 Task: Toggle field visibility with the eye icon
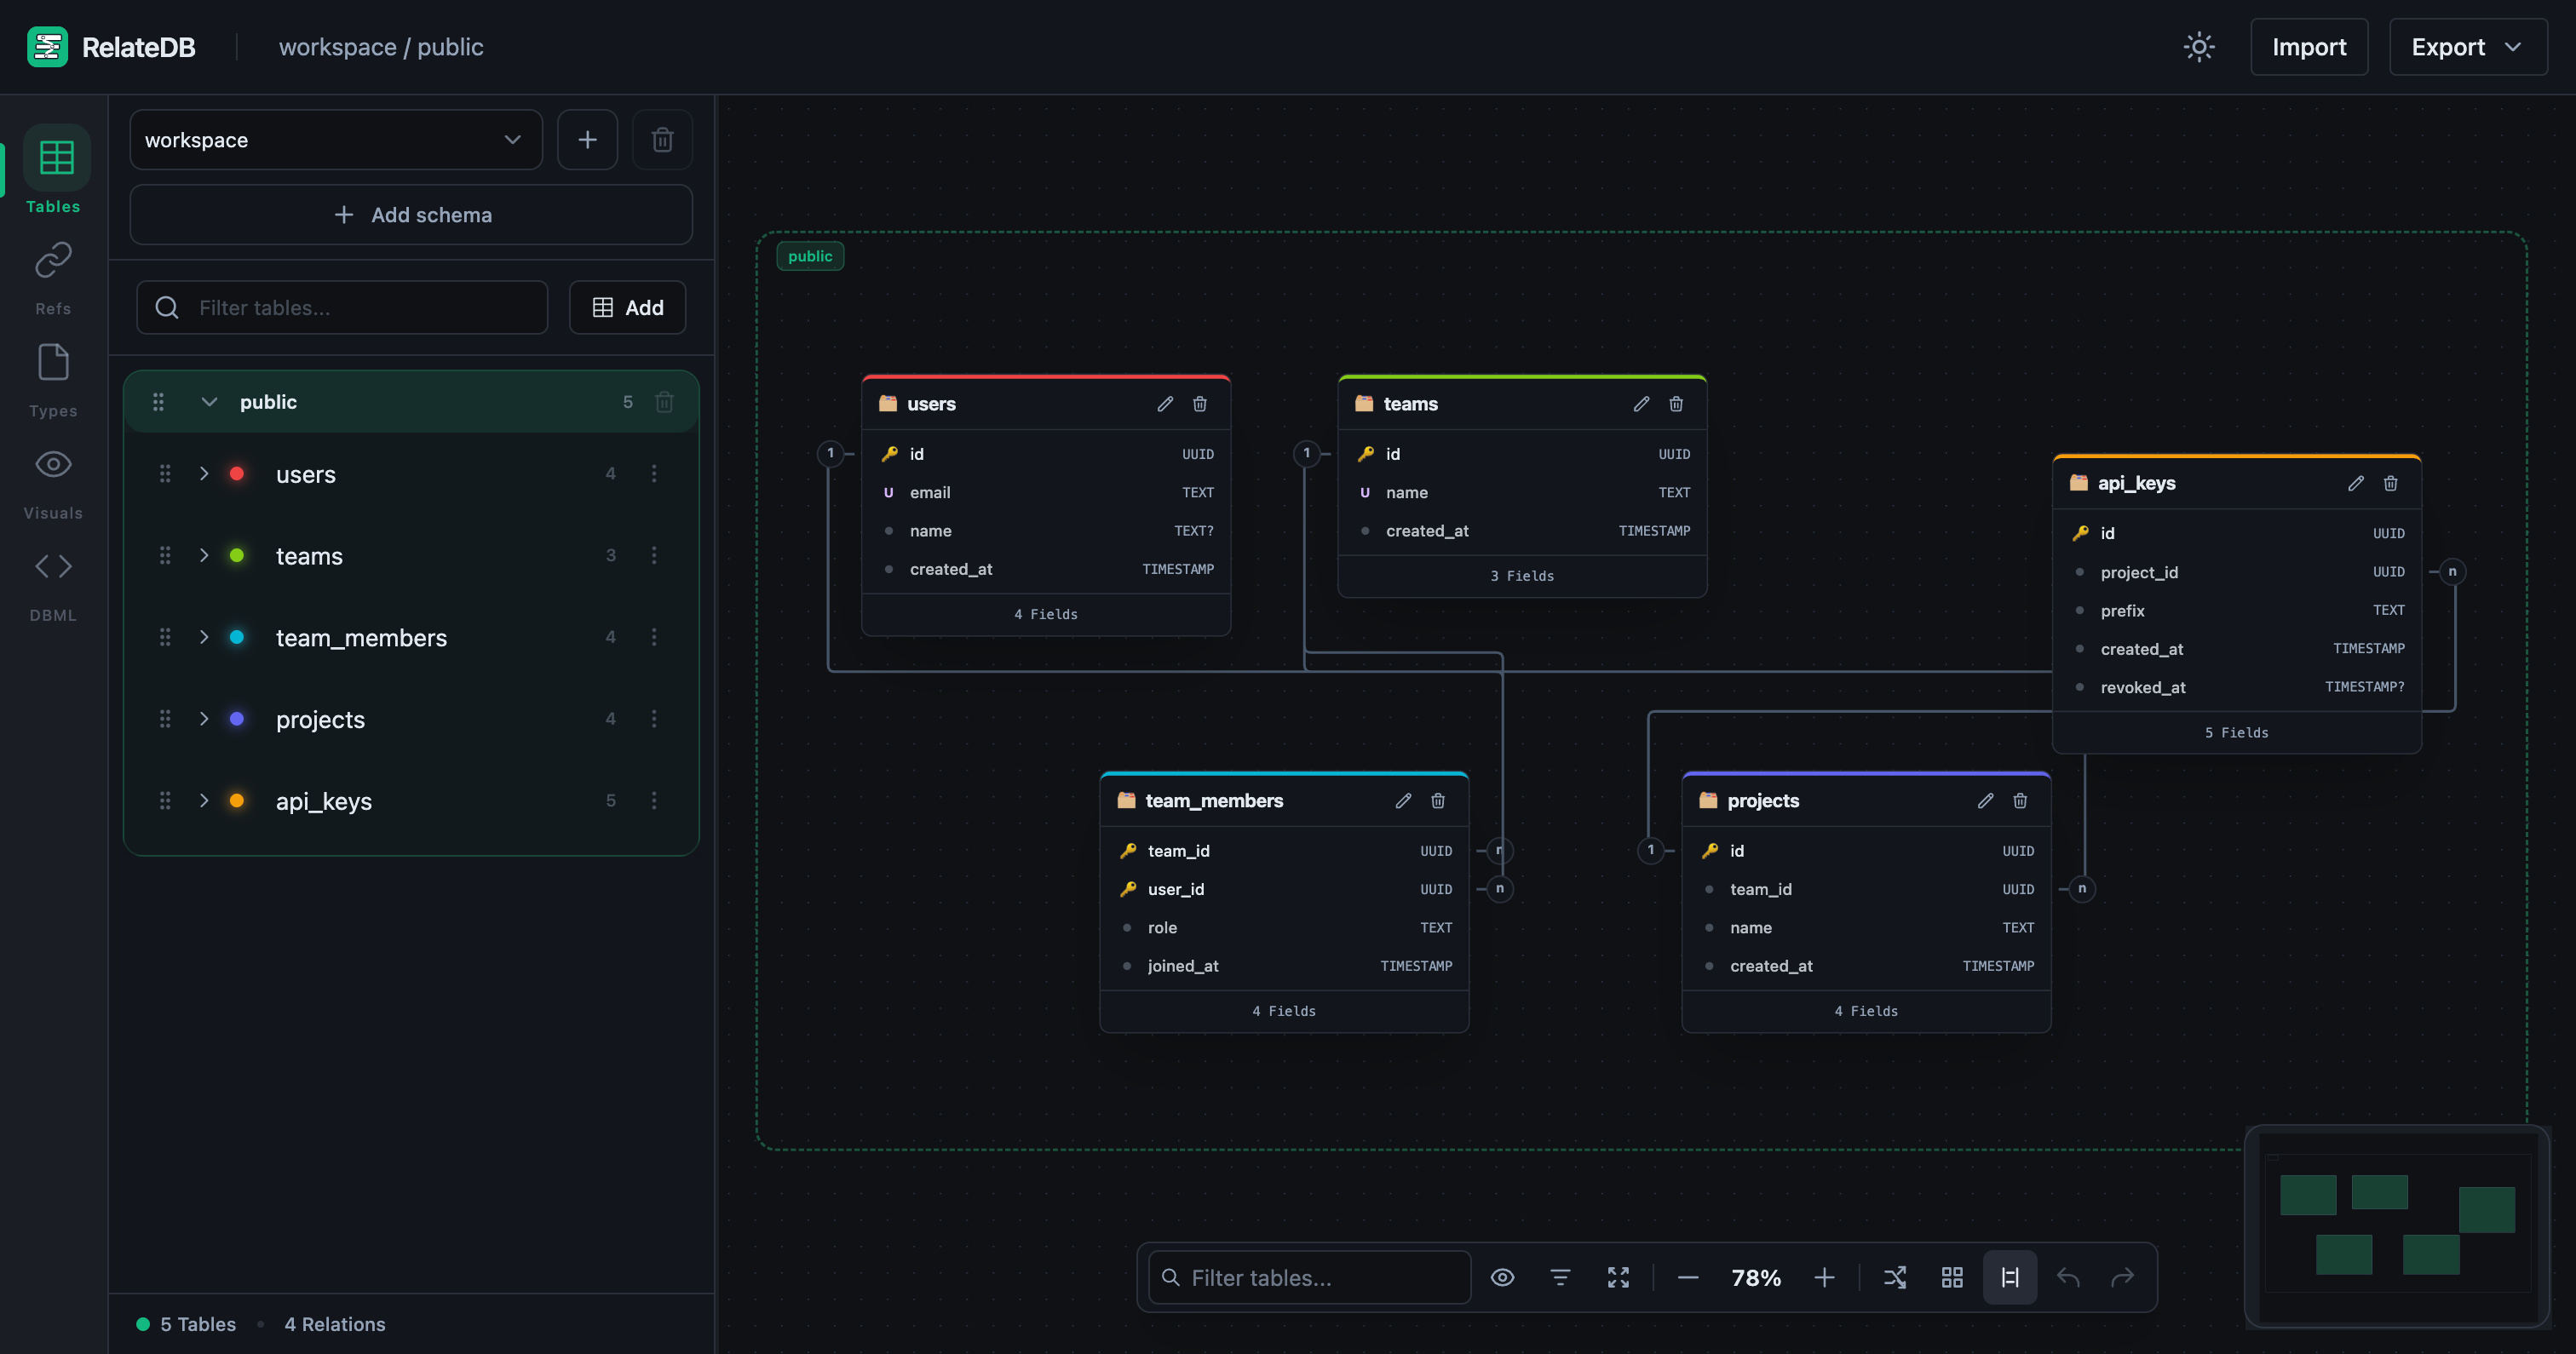[1502, 1277]
